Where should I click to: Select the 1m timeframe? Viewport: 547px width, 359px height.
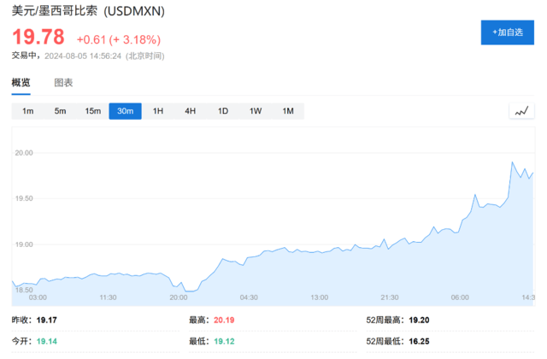tap(27, 111)
